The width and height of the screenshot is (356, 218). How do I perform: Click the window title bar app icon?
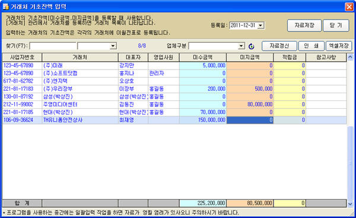pos(5,7)
